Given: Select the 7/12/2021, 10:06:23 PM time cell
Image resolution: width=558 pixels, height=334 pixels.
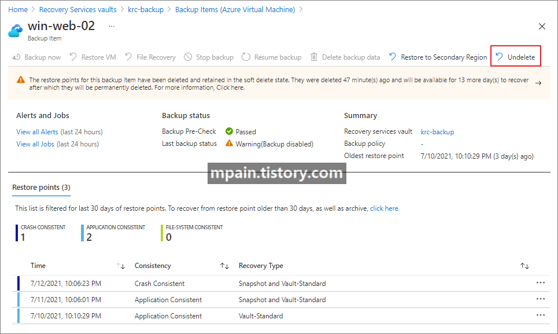Looking at the screenshot, I should point(66,284).
